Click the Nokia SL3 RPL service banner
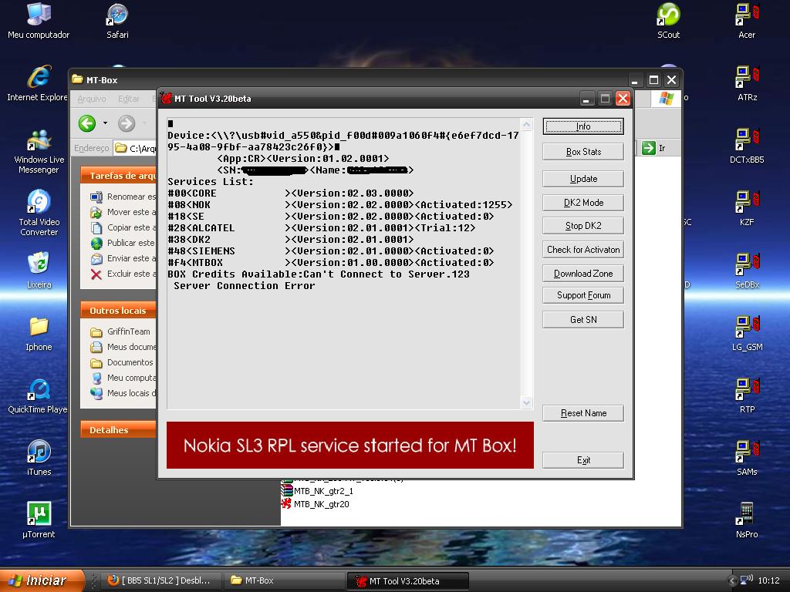 pyautogui.click(x=349, y=445)
